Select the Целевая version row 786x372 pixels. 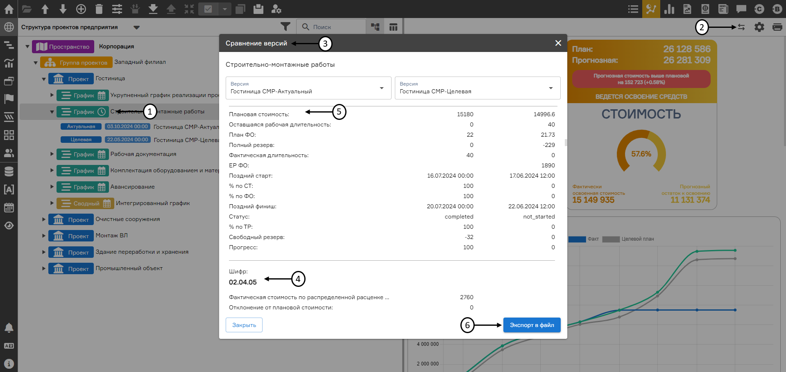pyautogui.click(x=139, y=140)
